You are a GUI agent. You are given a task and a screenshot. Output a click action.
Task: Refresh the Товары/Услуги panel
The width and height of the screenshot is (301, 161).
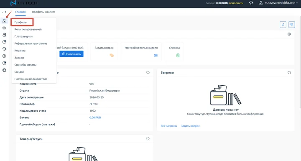click(148, 139)
